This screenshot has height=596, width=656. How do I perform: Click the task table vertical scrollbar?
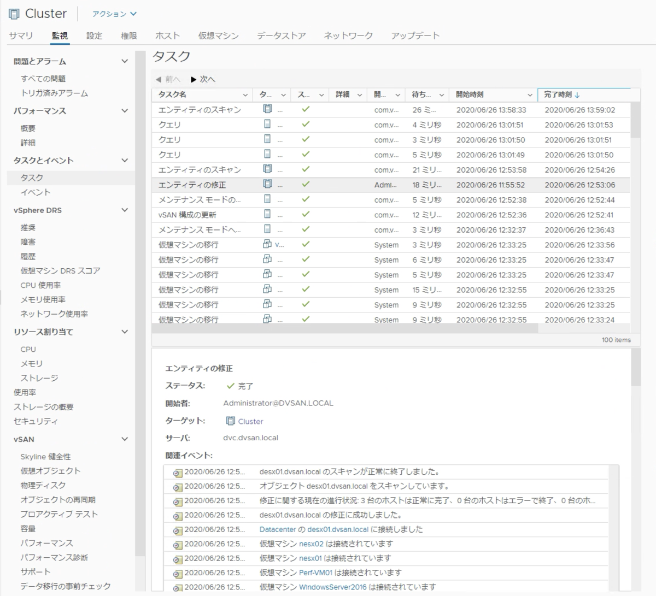(x=635, y=120)
